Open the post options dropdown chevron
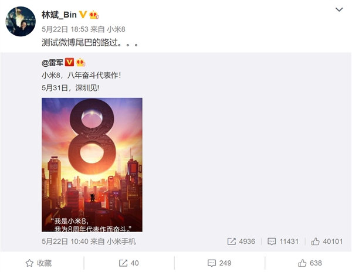The width and height of the screenshot is (352, 272). click(339, 9)
